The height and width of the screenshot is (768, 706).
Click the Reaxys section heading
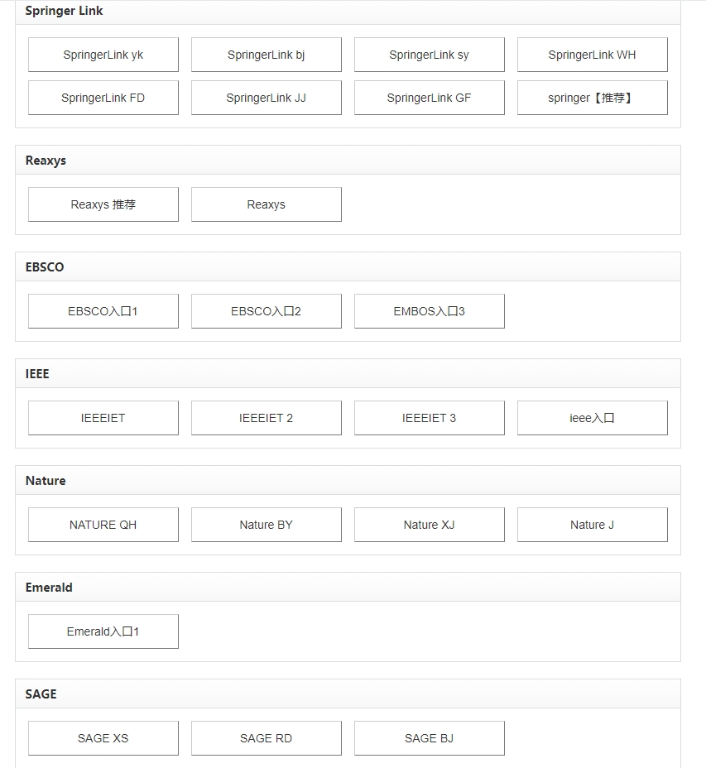(x=46, y=161)
